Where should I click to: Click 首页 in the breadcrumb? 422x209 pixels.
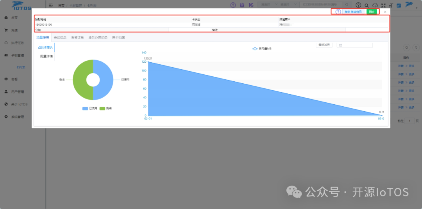(61, 5)
